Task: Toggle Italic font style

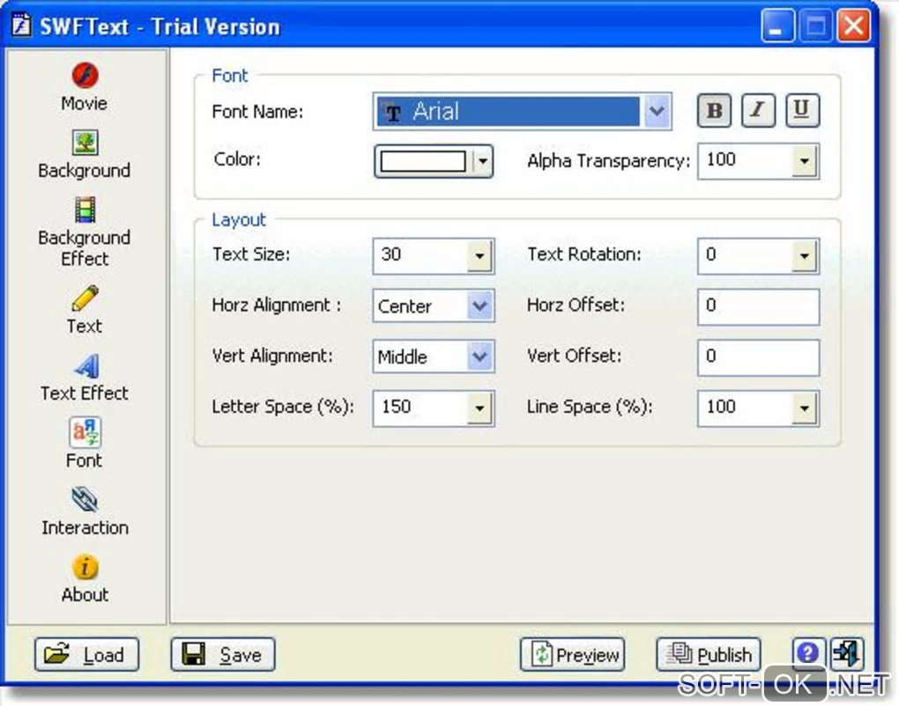Action: [758, 111]
